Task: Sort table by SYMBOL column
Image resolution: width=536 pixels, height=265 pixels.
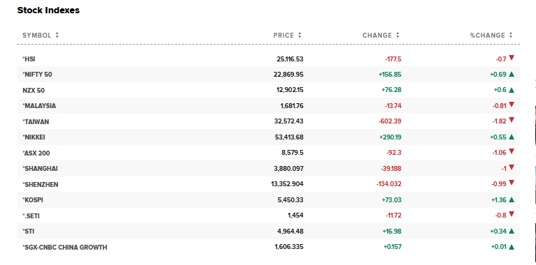Action: pyautogui.click(x=40, y=35)
